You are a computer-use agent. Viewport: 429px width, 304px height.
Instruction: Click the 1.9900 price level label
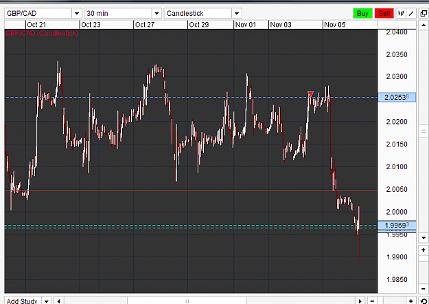397,257
